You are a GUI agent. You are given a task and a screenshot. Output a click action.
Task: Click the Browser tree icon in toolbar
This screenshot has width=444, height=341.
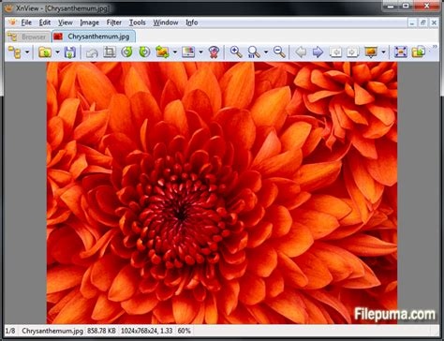[x=15, y=52]
